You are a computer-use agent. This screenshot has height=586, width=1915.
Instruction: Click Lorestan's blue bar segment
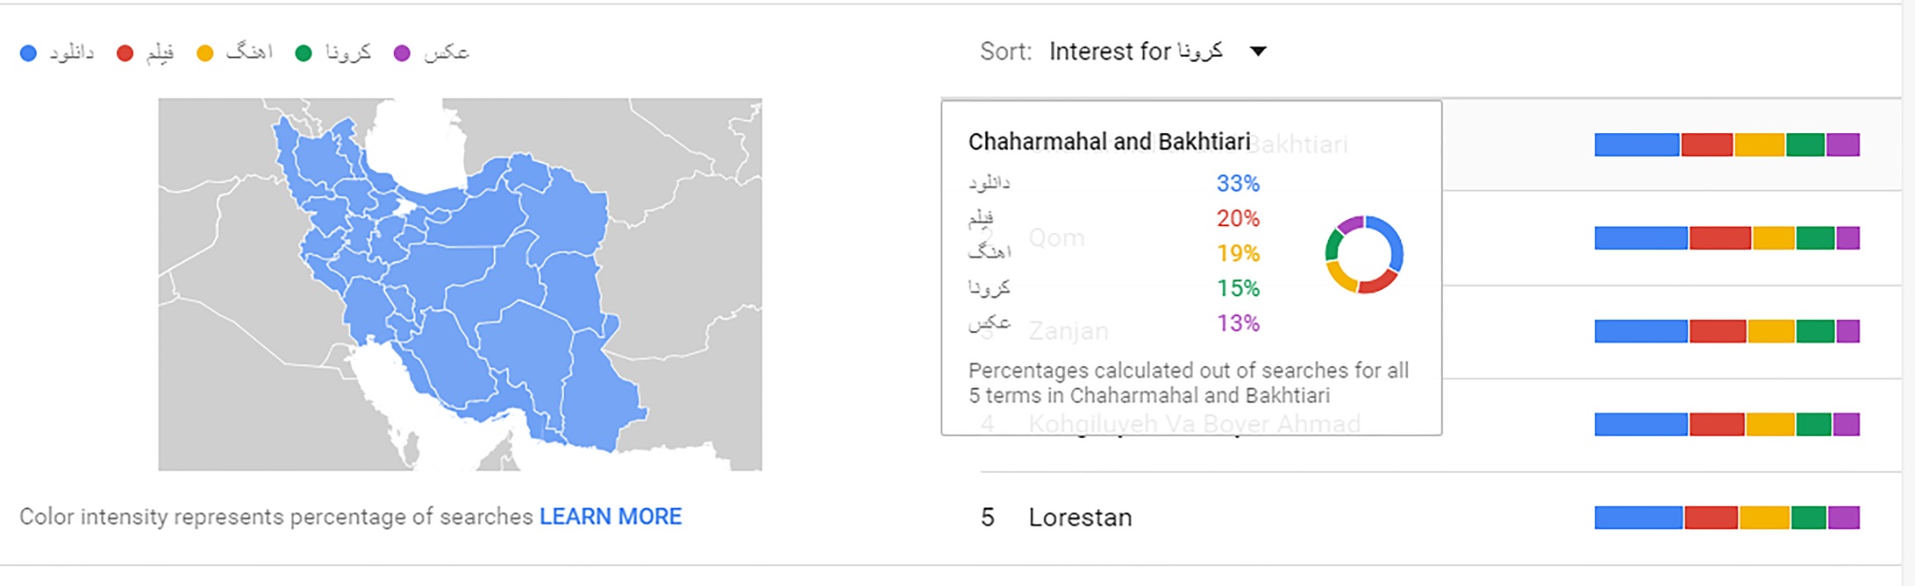pyautogui.click(x=1639, y=518)
